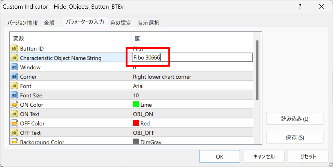333x167 pixels.
Task: Click the 読み込み (L) button
Action: [x=295, y=119]
